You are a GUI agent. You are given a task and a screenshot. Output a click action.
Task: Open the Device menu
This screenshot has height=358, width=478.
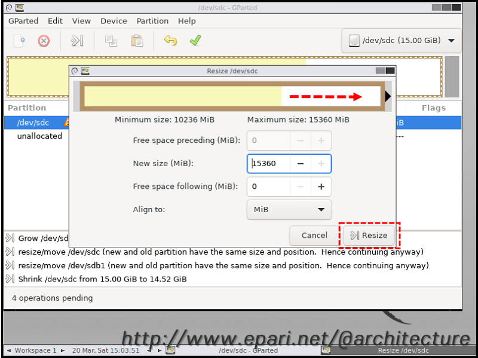tap(114, 21)
